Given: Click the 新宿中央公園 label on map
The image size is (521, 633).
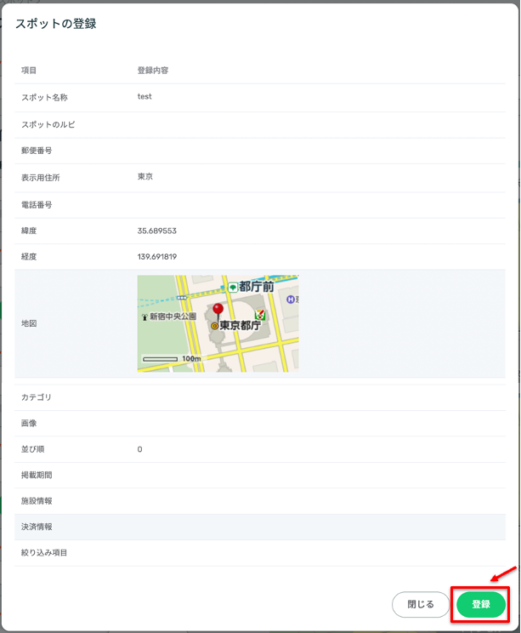Looking at the screenshot, I should (173, 316).
